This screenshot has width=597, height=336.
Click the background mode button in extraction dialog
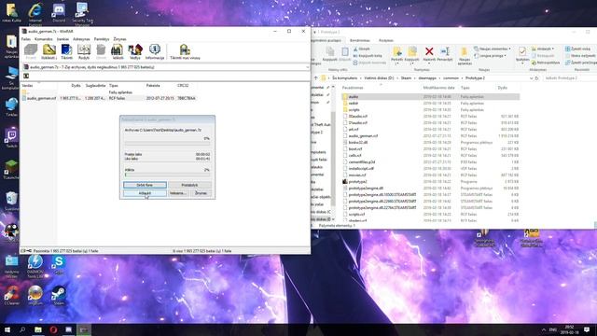click(x=145, y=185)
